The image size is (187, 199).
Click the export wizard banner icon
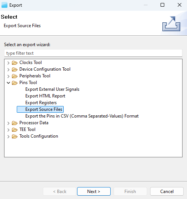click(x=171, y=23)
